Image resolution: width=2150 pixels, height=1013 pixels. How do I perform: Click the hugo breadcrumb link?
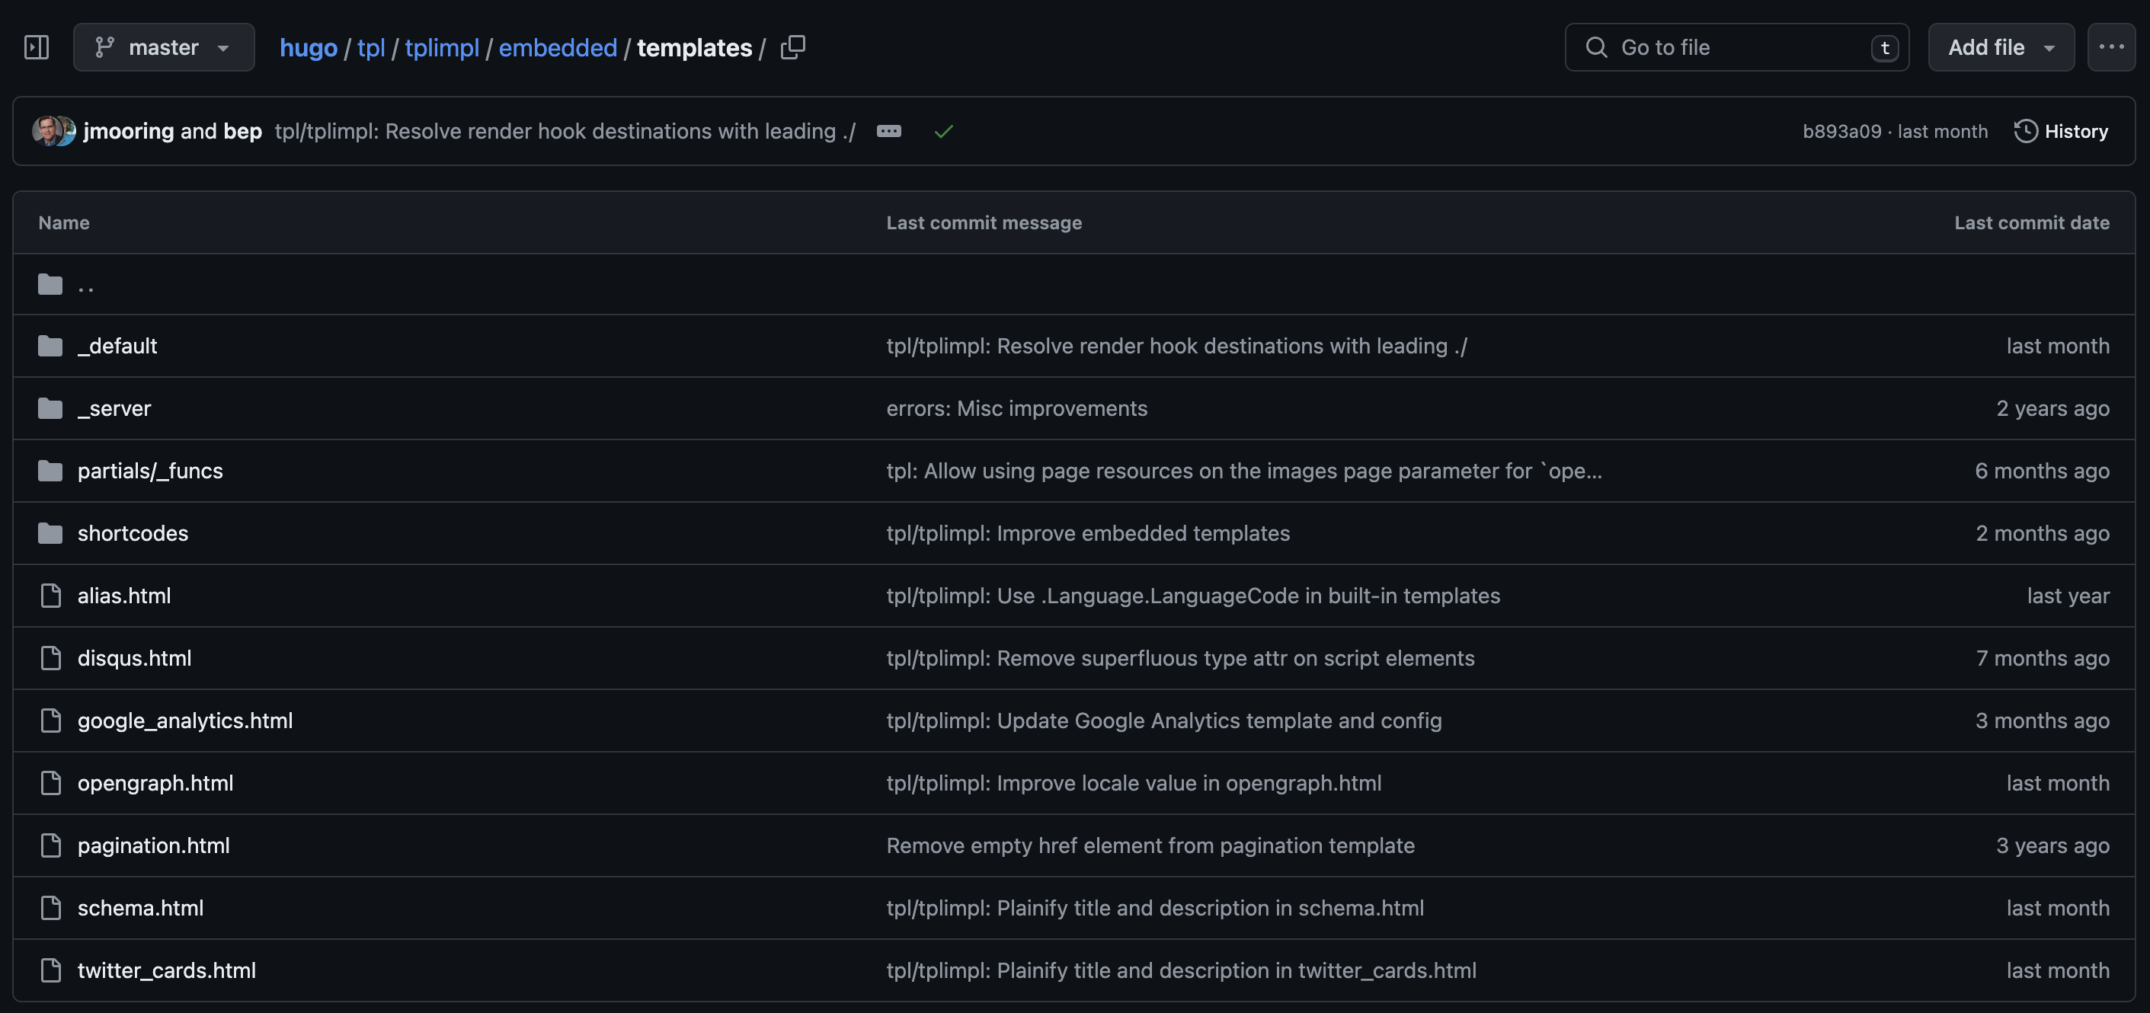(x=309, y=46)
